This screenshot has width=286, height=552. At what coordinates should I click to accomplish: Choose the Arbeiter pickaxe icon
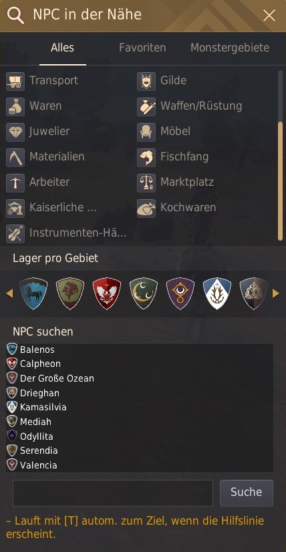tap(15, 182)
